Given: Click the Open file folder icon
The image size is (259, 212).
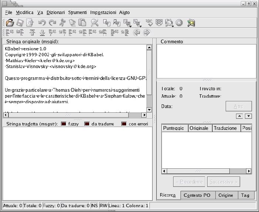Looking at the screenshot, I should (10, 23).
